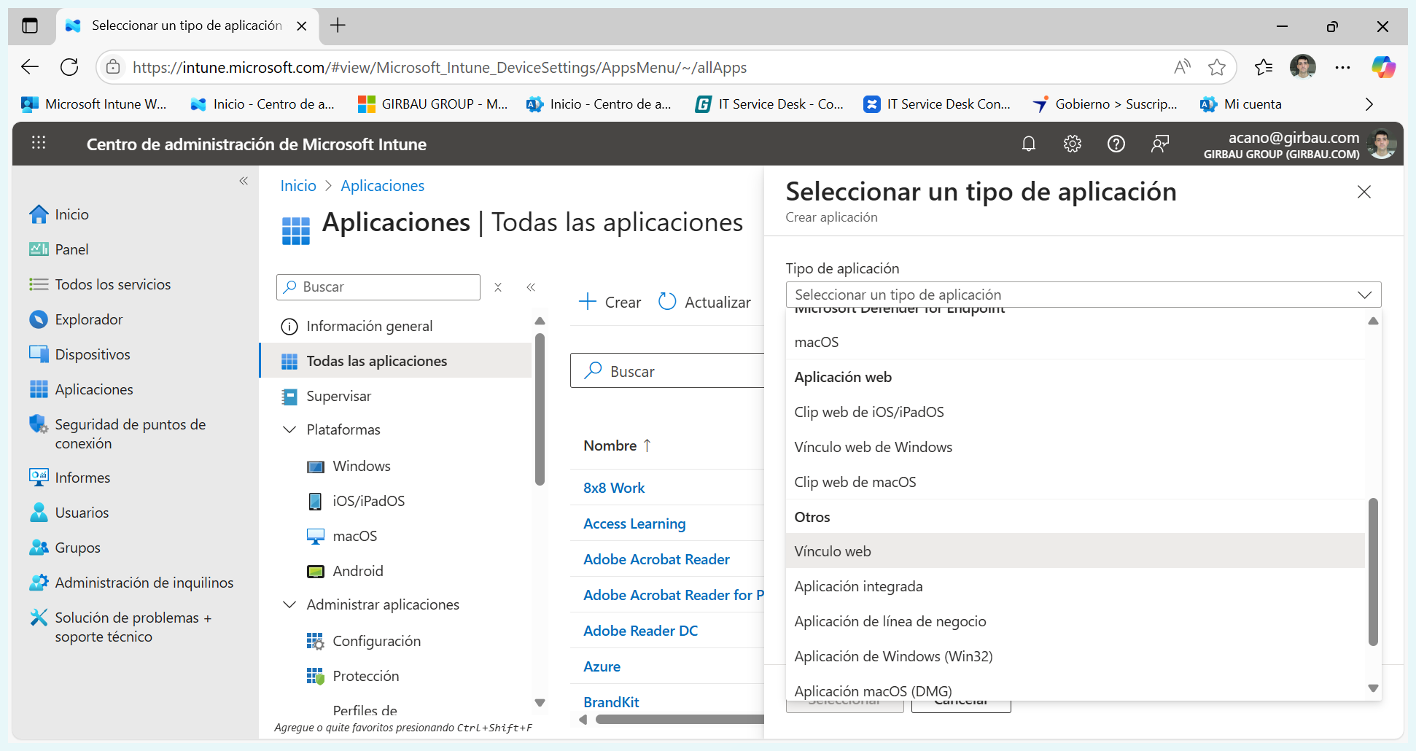Switch to the Supervisar menu item
Screen dimensions: 1416x751
340,396
